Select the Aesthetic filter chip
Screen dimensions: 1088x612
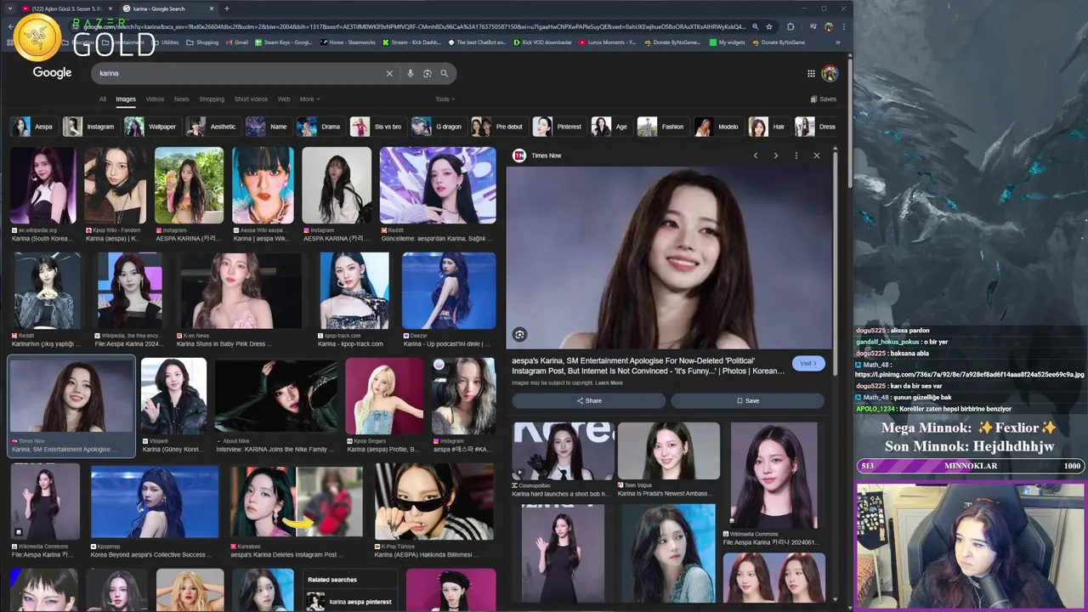[x=212, y=127]
